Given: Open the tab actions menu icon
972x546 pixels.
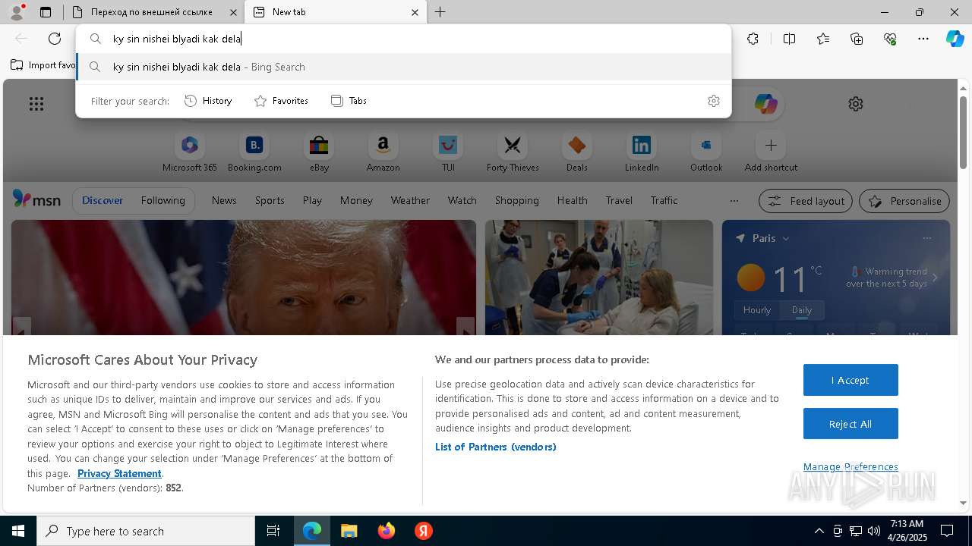Looking at the screenshot, I should (x=46, y=12).
